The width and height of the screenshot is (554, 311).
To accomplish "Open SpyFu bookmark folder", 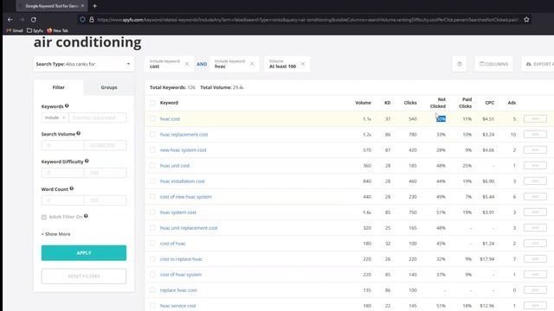I will pos(35,31).
